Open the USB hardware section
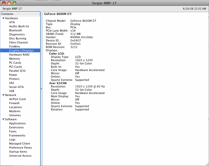 pos(12,91)
